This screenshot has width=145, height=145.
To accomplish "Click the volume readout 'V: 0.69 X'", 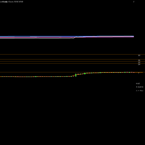I will [139, 87].
